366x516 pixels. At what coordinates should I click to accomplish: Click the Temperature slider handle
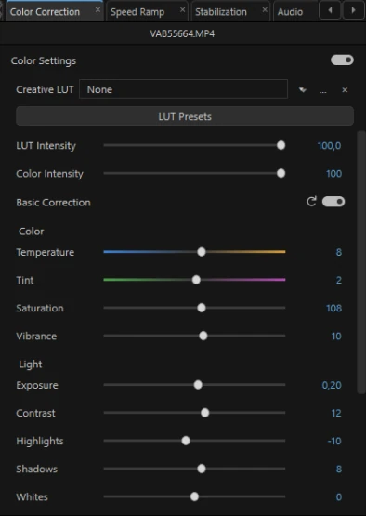click(x=202, y=252)
